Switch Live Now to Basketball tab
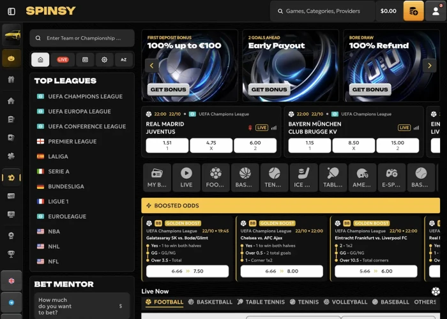The width and height of the screenshot is (447, 319). [x=210, y=302]
